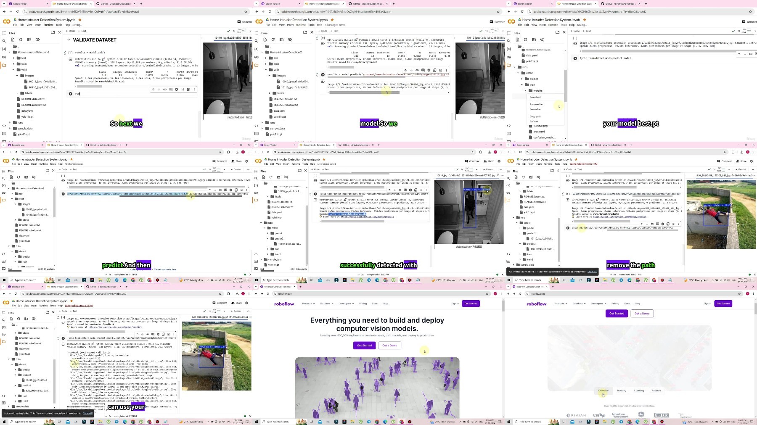Open the Tools menu in the 'So next we' panel

pos(59,25)
